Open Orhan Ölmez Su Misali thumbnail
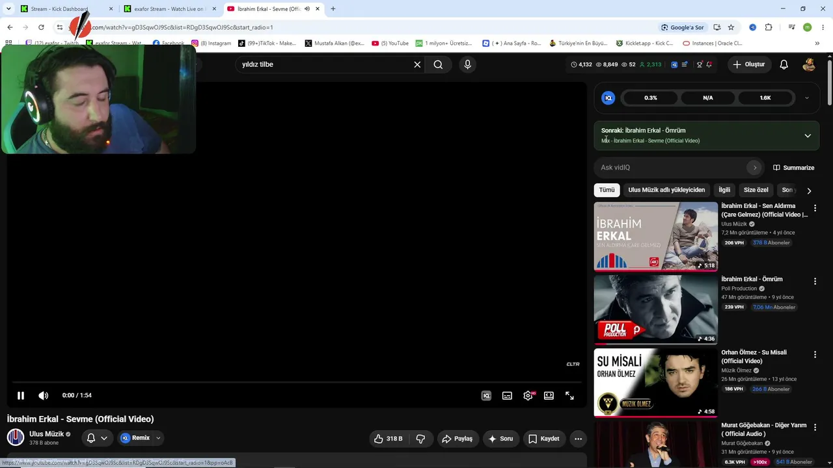 pyautogui.click(x=656, y=383)
